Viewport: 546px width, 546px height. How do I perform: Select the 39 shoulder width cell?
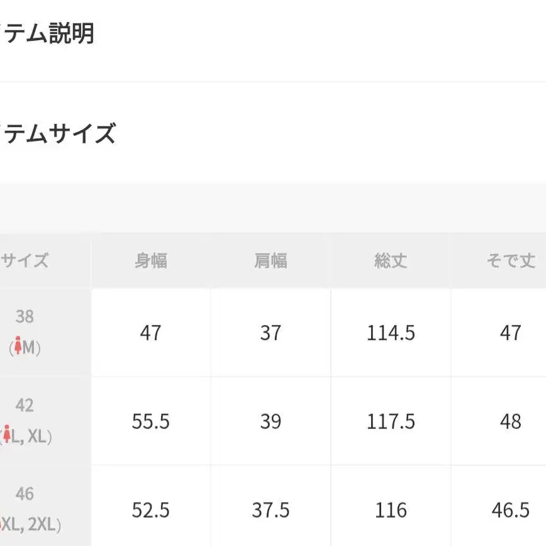tap(270, 421)
